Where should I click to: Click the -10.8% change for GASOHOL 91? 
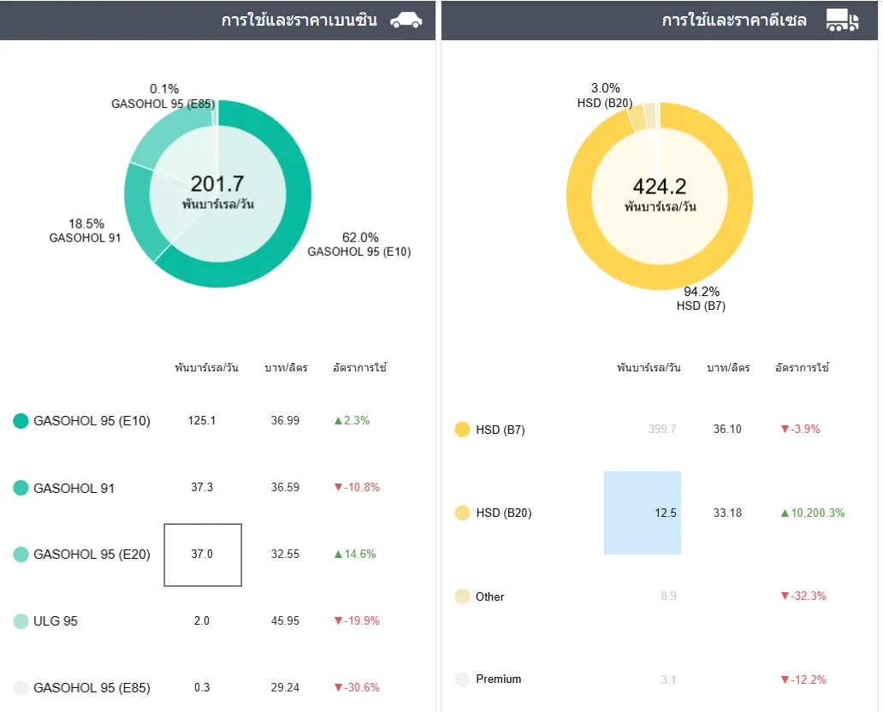click(357, 487)
